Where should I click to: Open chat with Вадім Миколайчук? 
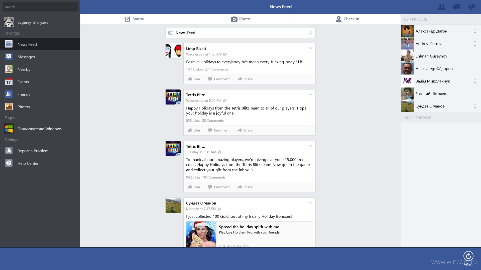pyautogui.click(x=441, y=81)
